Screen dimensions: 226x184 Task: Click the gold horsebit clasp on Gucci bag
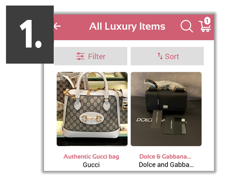[x=92, y=118]
